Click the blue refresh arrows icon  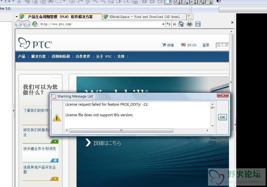point(168,24)
